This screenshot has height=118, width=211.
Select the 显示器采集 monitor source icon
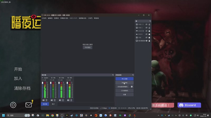(x=137, y=41)
